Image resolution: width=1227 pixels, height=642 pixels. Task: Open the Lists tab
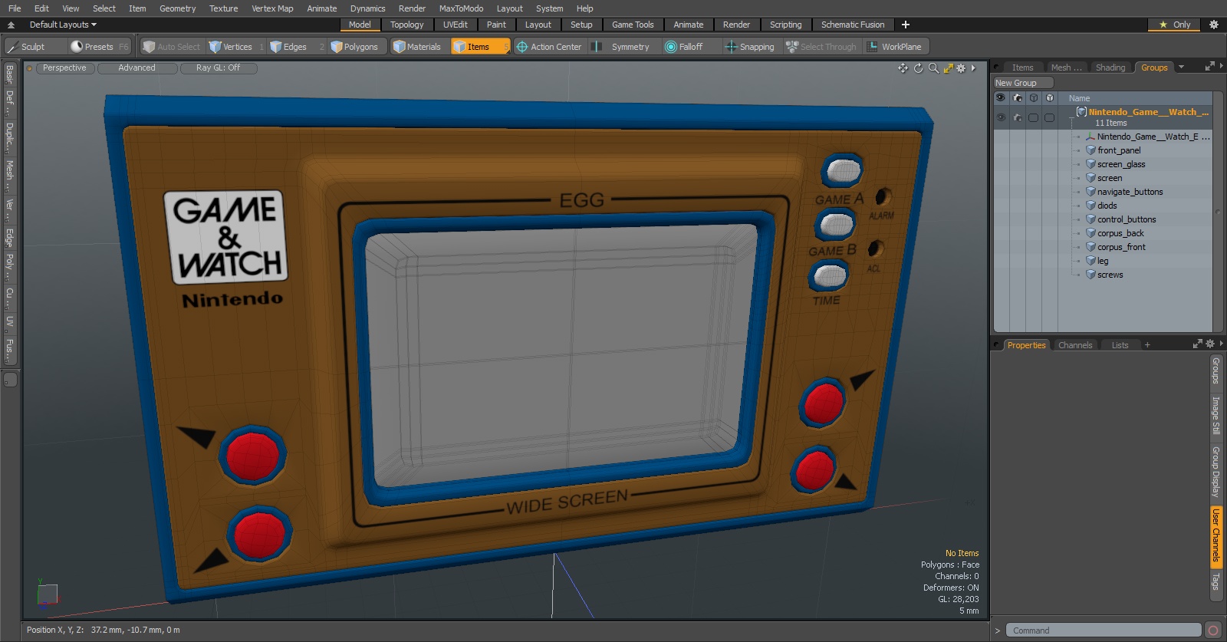[1120, 345]
